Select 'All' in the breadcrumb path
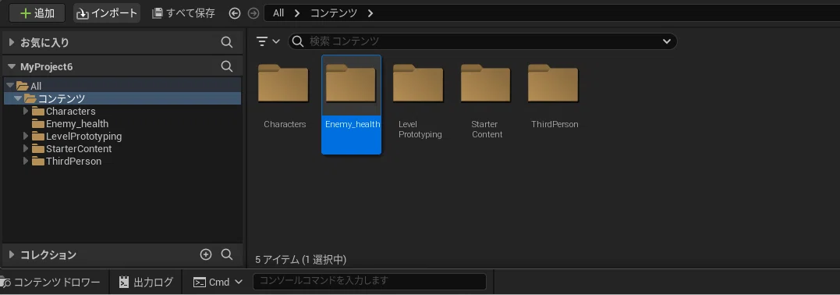The width and height of the screenshot is (840, 295). point(278,12)
